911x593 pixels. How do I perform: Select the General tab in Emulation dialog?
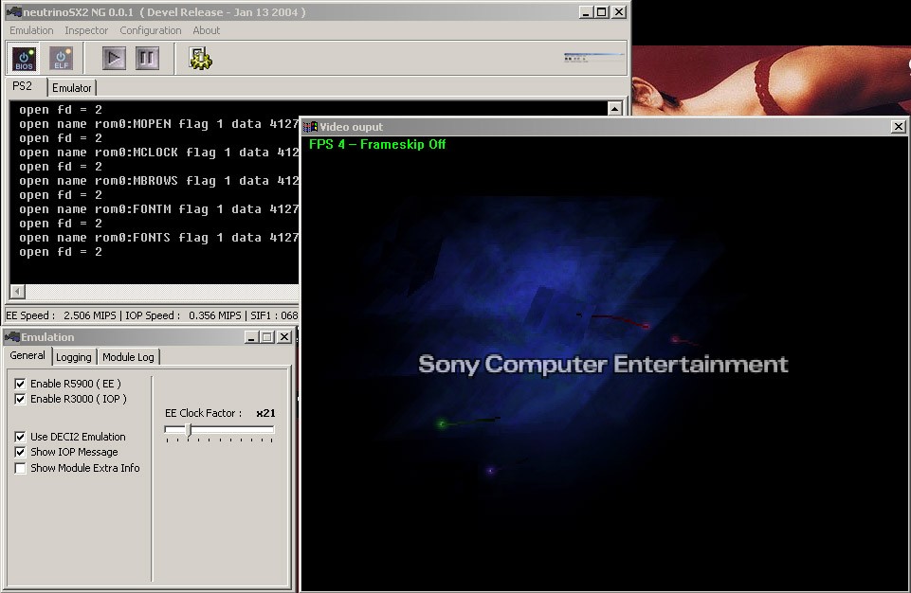[x=27, y=355]
